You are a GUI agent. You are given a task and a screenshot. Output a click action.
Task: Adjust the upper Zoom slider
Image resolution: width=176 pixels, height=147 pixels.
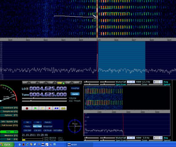coord(134,84)
